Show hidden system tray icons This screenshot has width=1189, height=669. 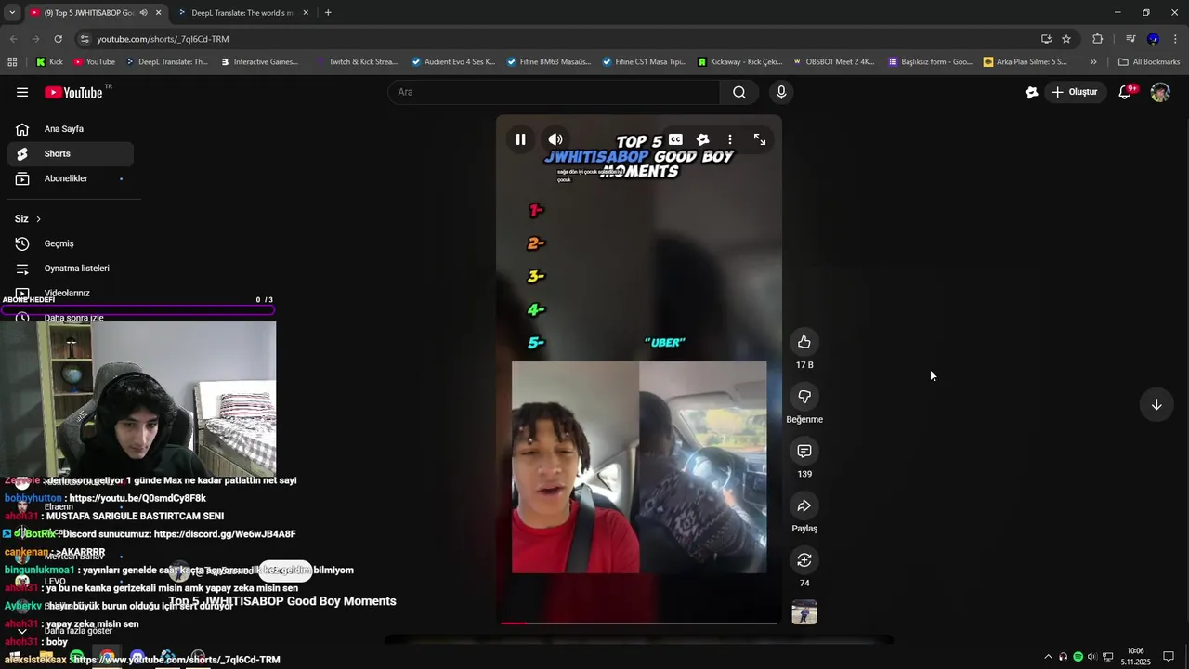[x=1049, y=657]
